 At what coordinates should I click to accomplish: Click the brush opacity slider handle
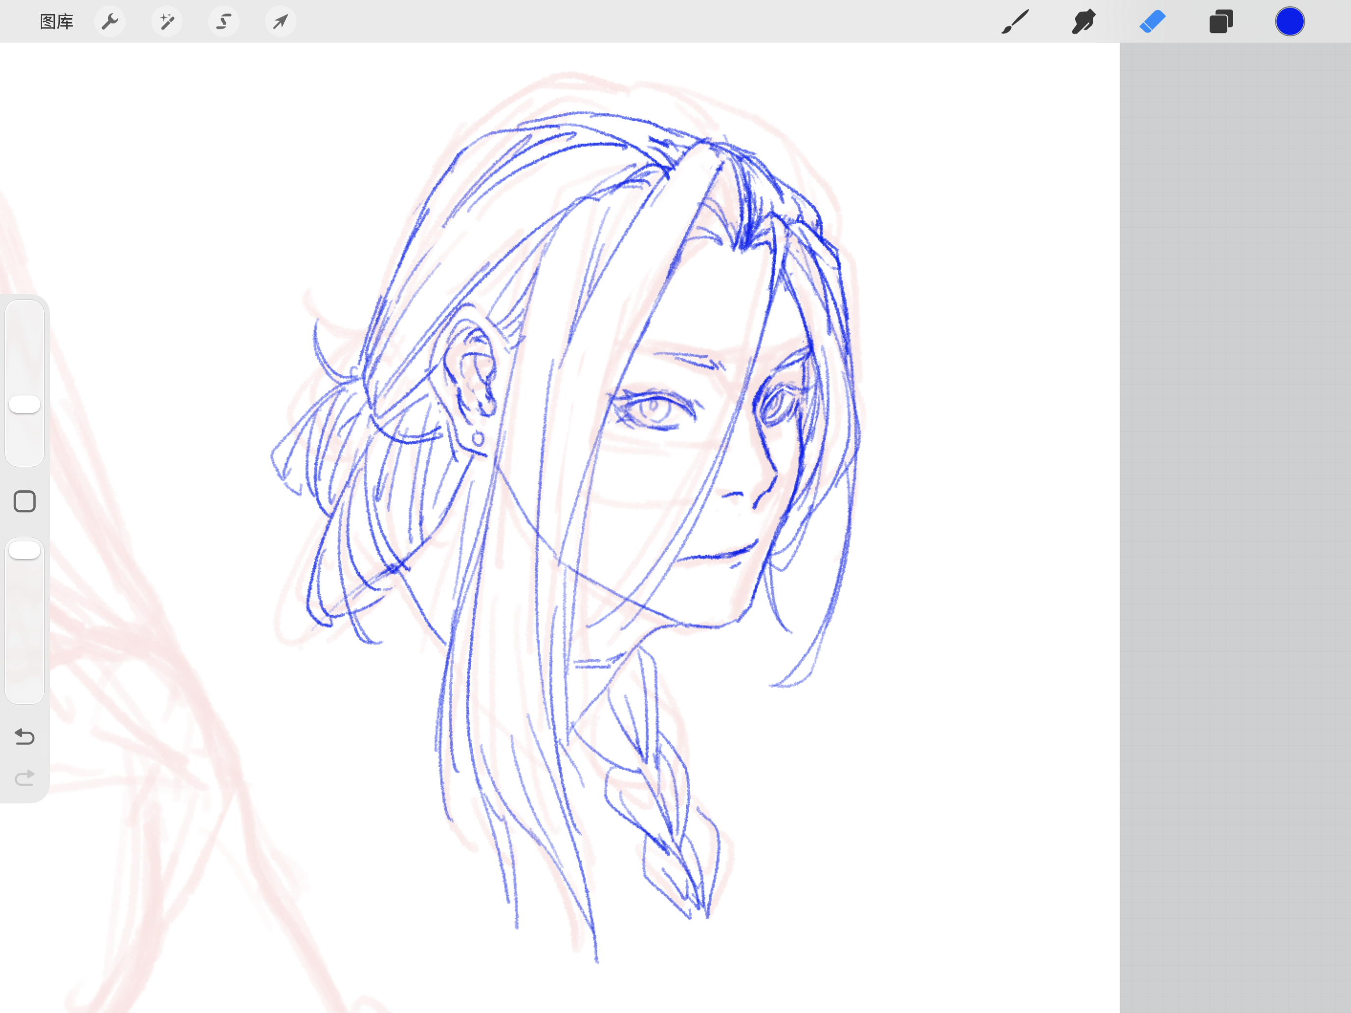[x=25, y=550]
